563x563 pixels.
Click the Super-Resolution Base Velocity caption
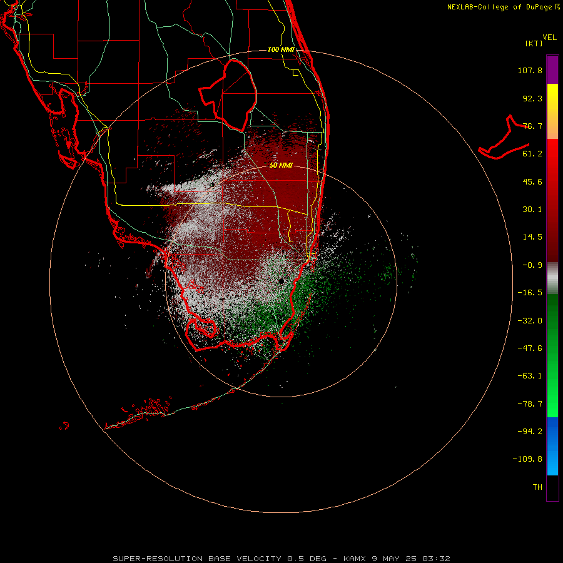pos(281,559)
